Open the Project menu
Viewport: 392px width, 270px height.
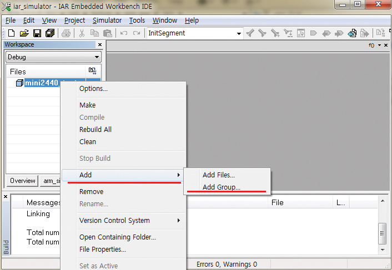tap(74, 21)
